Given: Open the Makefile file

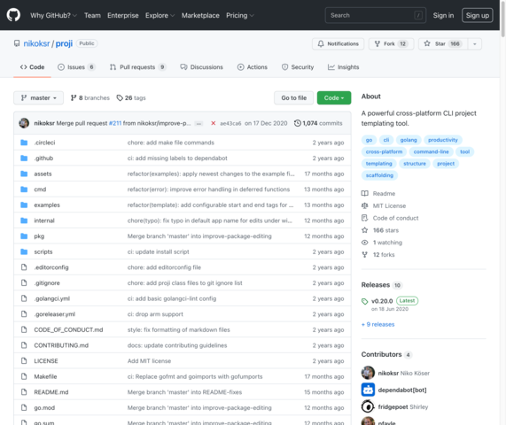Looking at the screenshot, I should pos(45,376).
